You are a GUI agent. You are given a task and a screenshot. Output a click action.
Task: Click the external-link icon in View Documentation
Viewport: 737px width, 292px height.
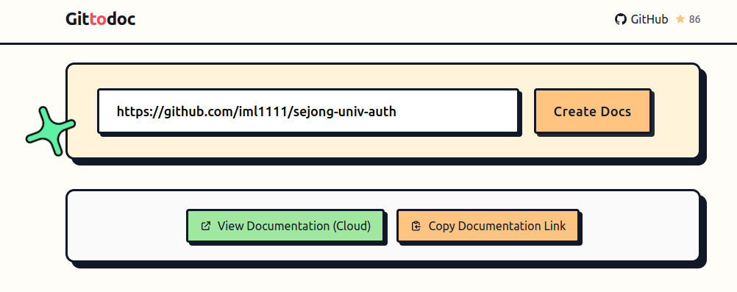click(x=205, y=226)
